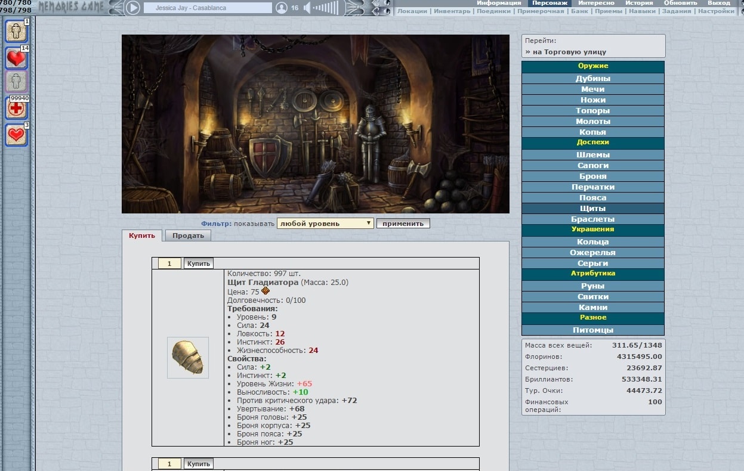Click the quantity field above Gladiator Shield
The image size is (744, 471).
169,264
